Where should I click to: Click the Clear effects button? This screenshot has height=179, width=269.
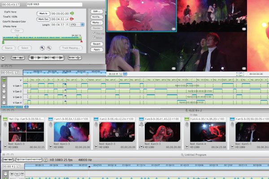point(17,31)
